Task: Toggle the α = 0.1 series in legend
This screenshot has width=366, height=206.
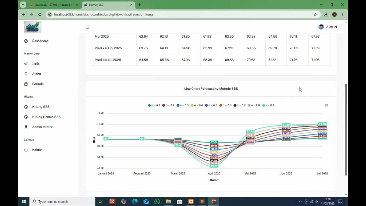Action: 154,105
